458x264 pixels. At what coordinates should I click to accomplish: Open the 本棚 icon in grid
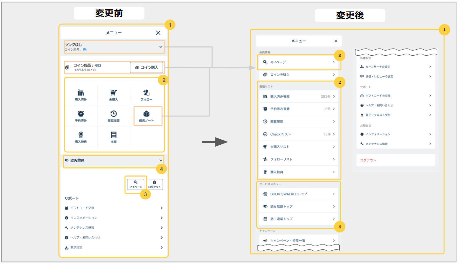tap(114, 135)
